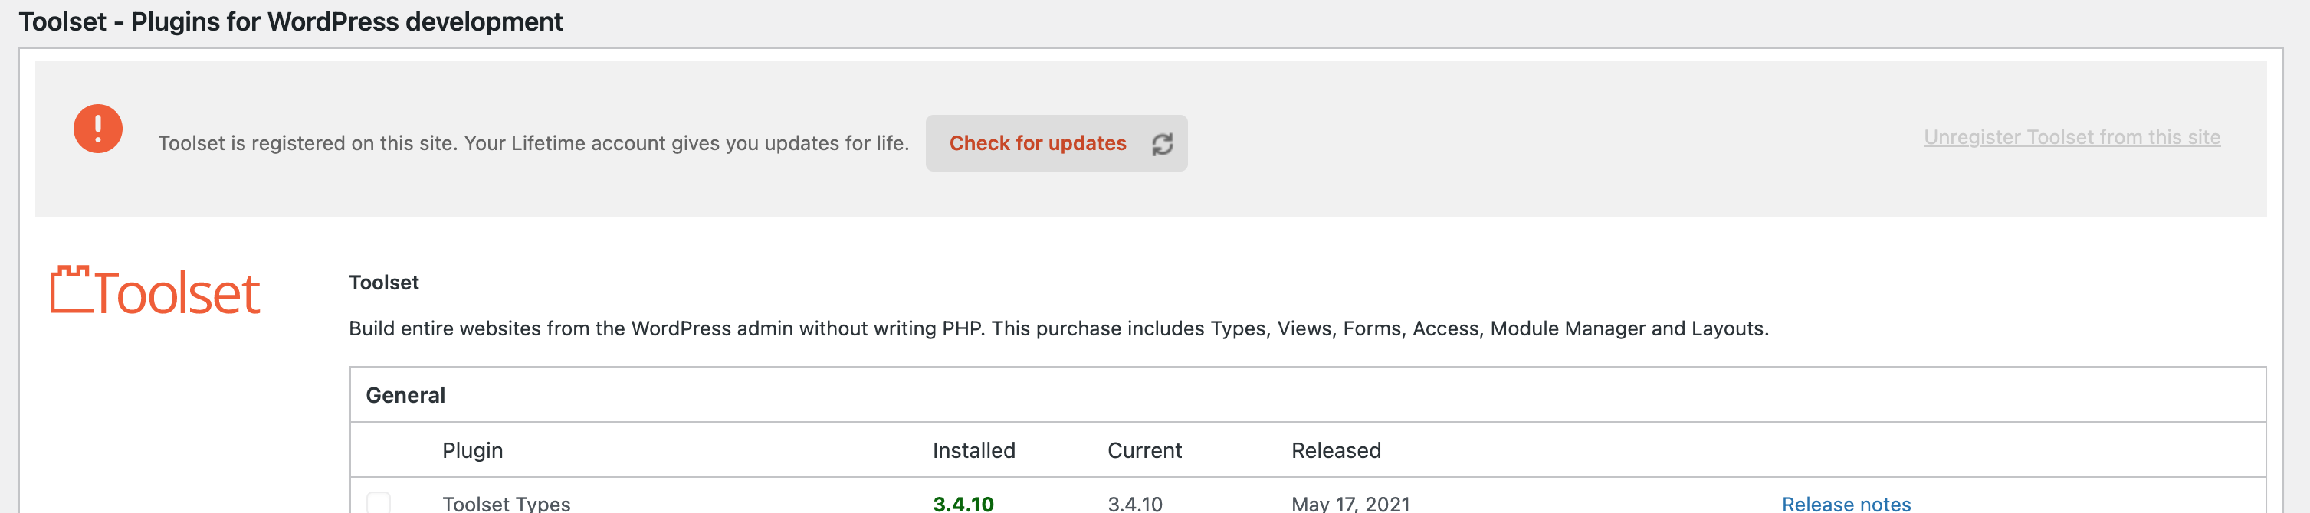Click the red exclamation alert icon

click(98, 129)
